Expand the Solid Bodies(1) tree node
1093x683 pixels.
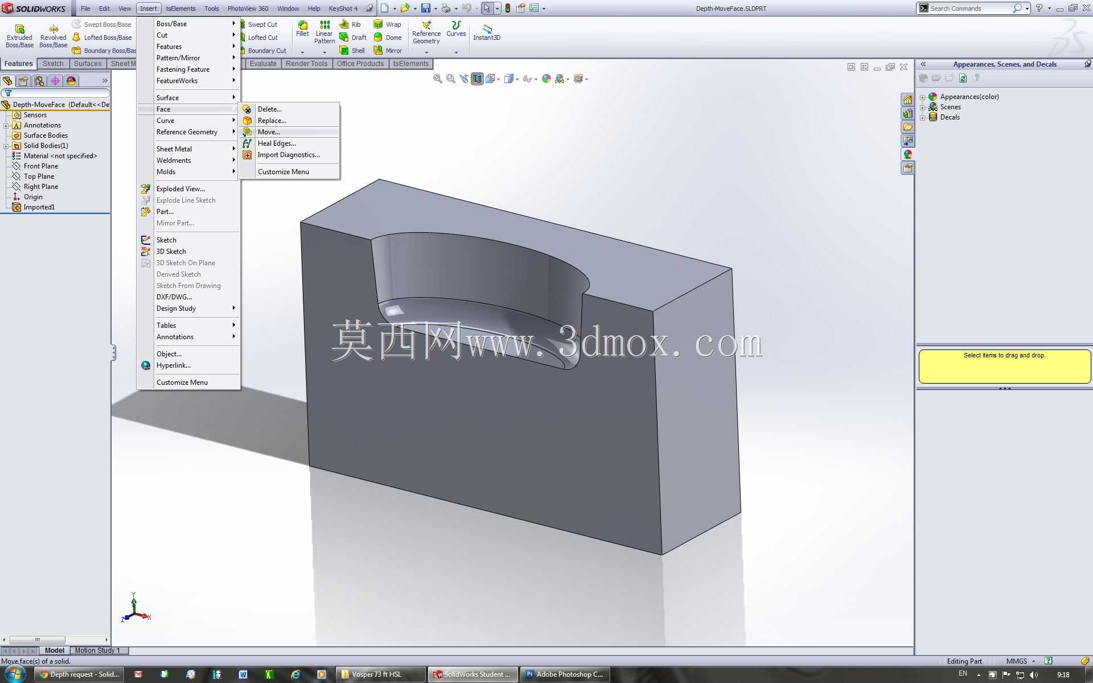tap(6, 146)
